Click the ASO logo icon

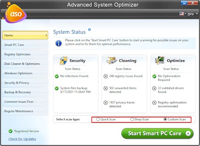(15, 13)
